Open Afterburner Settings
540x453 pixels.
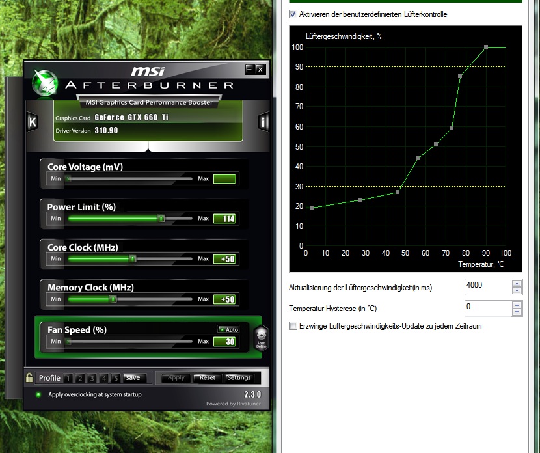pyautogui.click(x=239, y=377)
